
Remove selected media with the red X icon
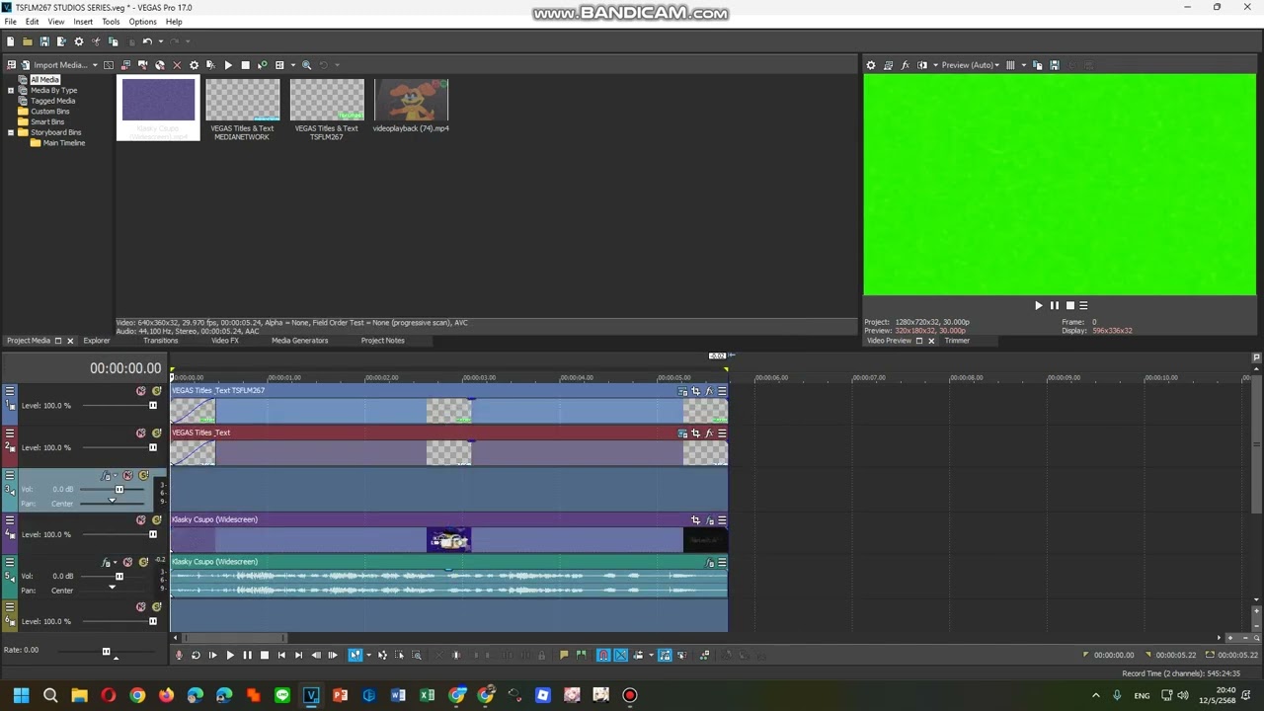pos(177,65)
